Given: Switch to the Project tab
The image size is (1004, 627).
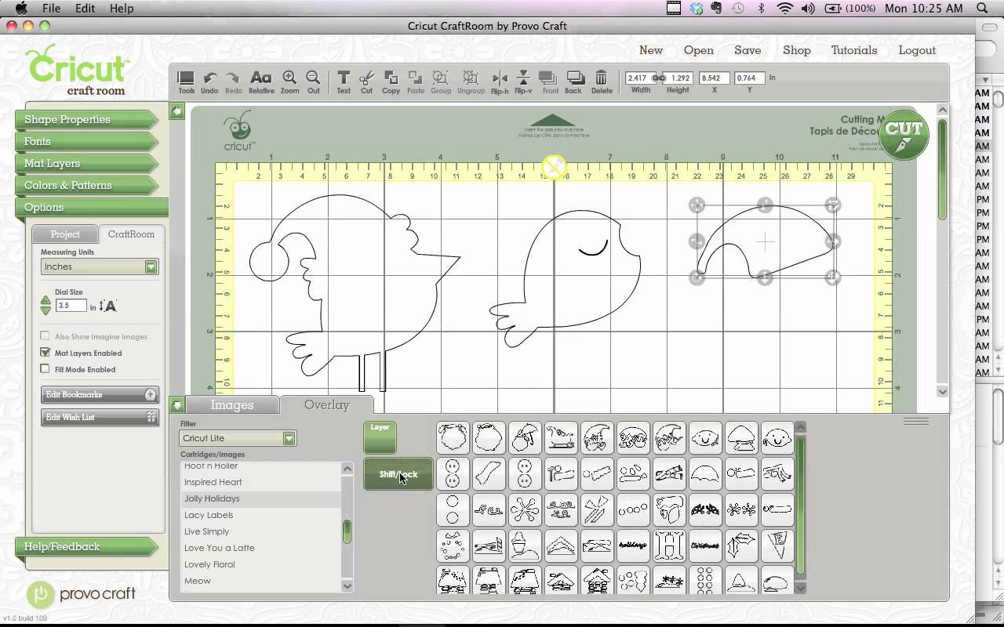Looking at the screenshot, I should point(65,234).
